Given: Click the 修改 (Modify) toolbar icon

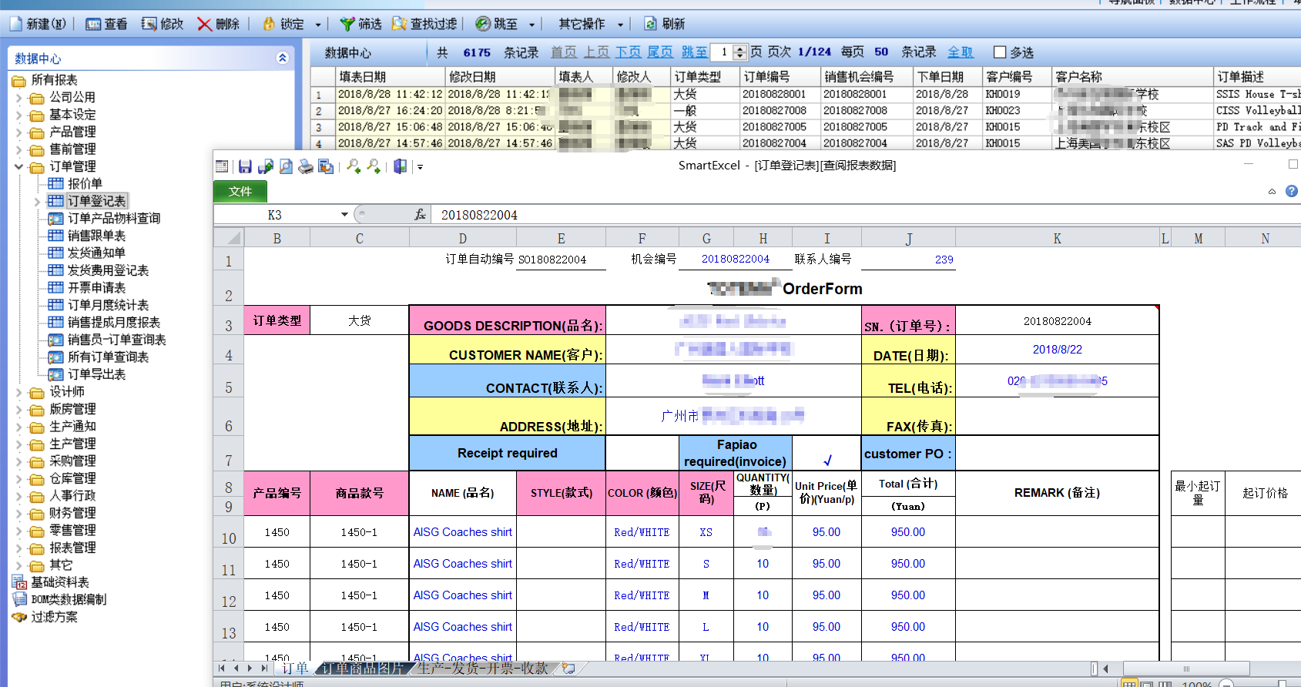Looking at the screenshot, I should pyautogui.click(x=149, y=24).
